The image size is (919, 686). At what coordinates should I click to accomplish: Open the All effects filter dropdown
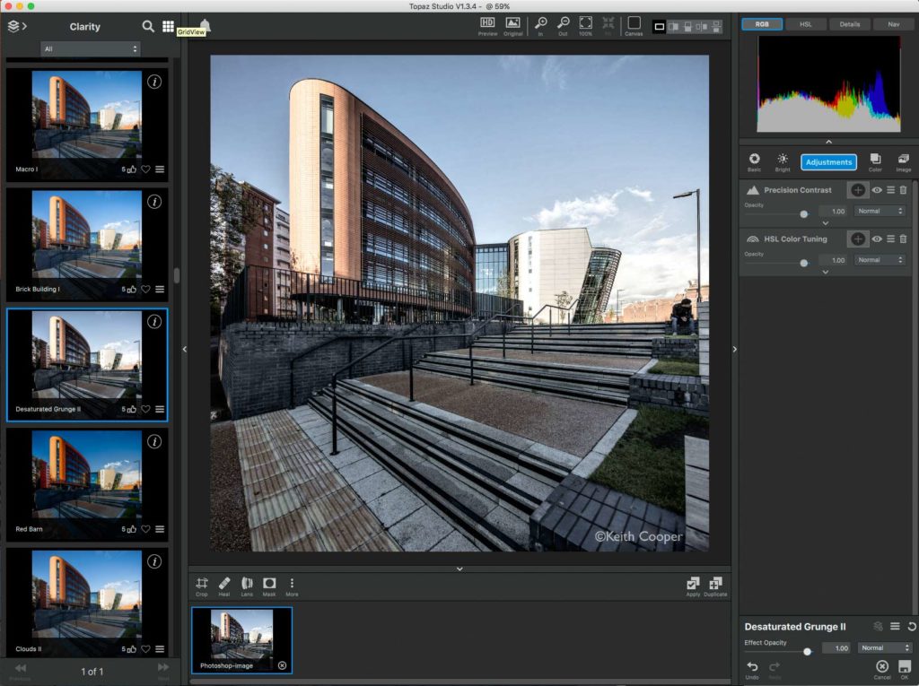click(x=91, y=49)
